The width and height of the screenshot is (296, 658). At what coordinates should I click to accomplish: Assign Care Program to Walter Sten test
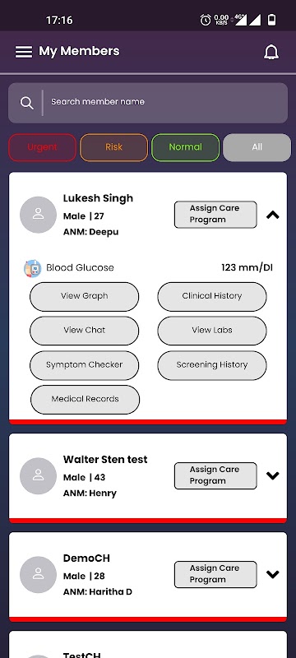[215, 475]
